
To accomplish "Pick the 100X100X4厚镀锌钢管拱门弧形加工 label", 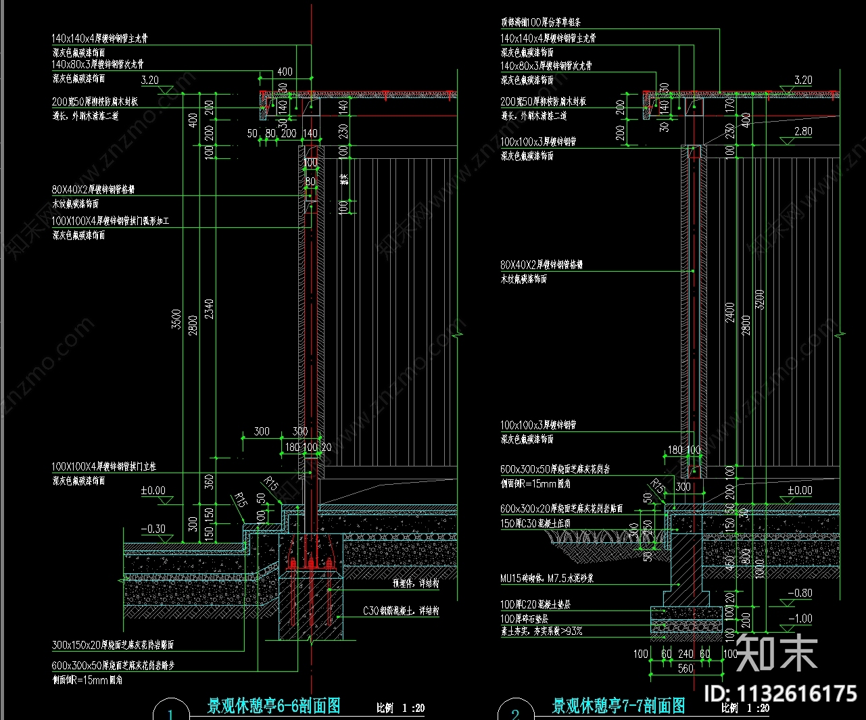I will [x=111, y=221].
